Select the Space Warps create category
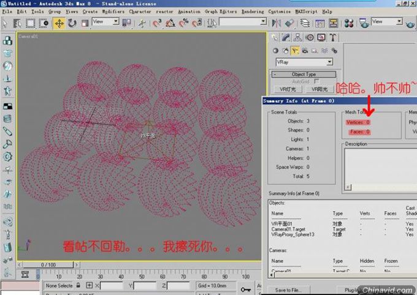The height and width of the screenshot is (295, 417). click(324, 50)
